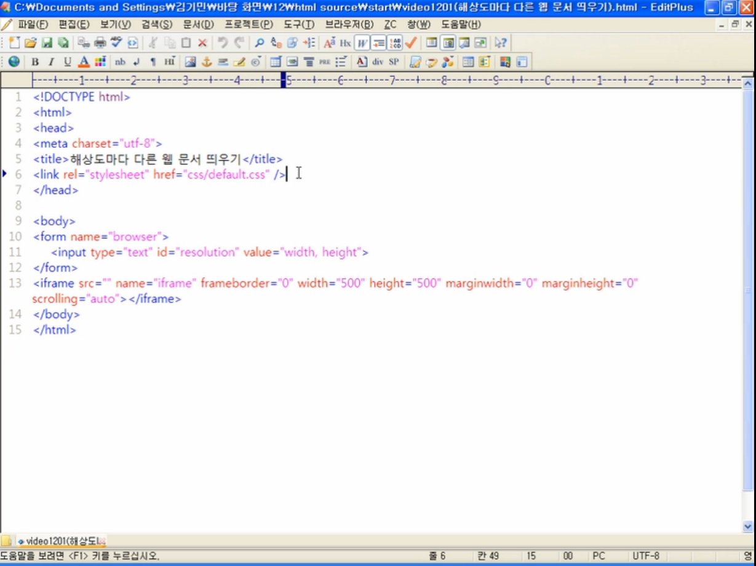
Task: Click the 칸 49 column indicator
Action: [488, 556]
